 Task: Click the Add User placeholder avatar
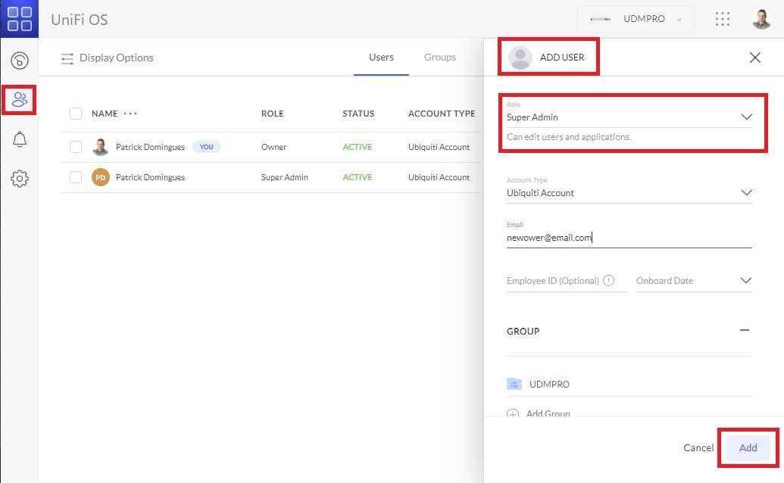(x=520, y=58)
